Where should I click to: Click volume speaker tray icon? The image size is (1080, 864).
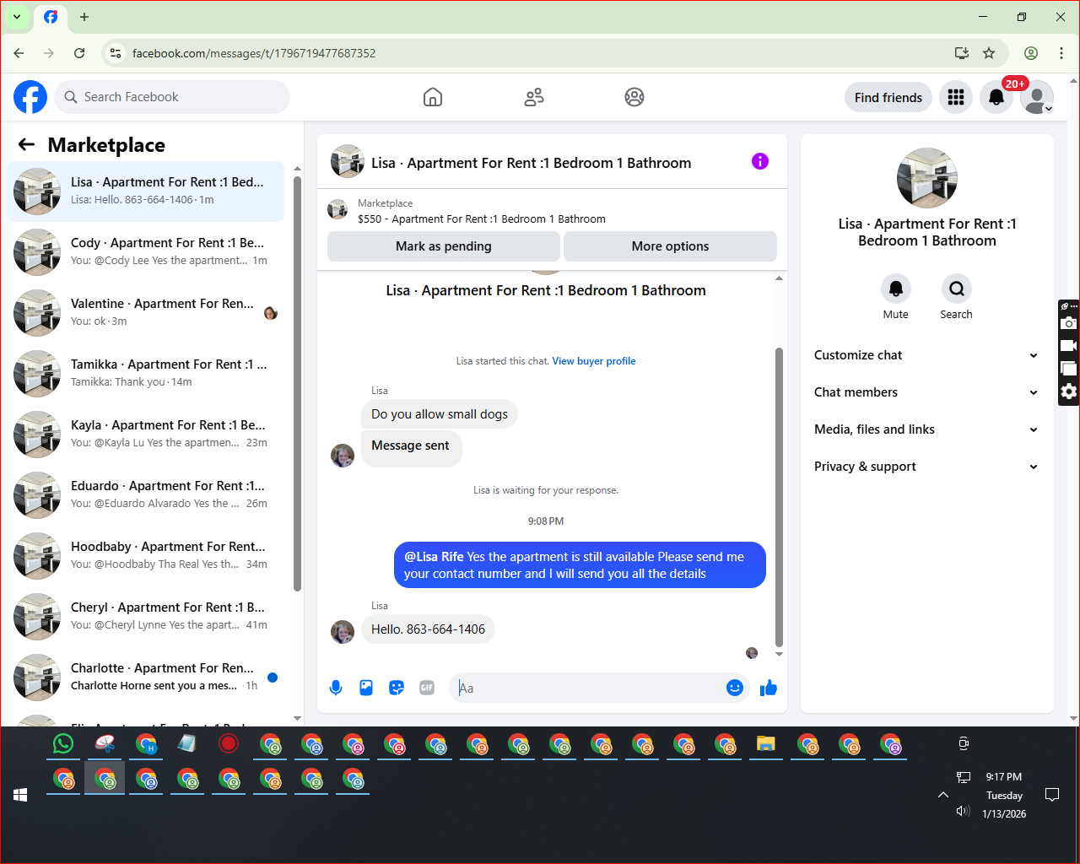(963, 811)
